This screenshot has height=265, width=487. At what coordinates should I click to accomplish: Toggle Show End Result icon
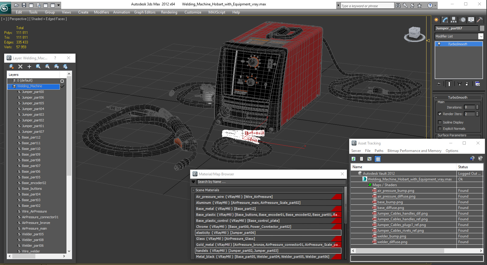click(449, 84)
